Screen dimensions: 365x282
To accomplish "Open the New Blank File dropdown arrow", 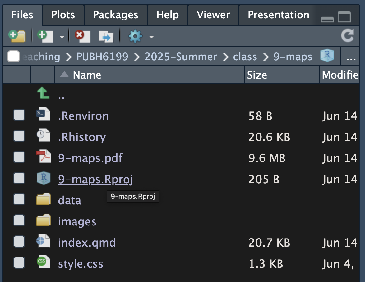I will 62,37.
